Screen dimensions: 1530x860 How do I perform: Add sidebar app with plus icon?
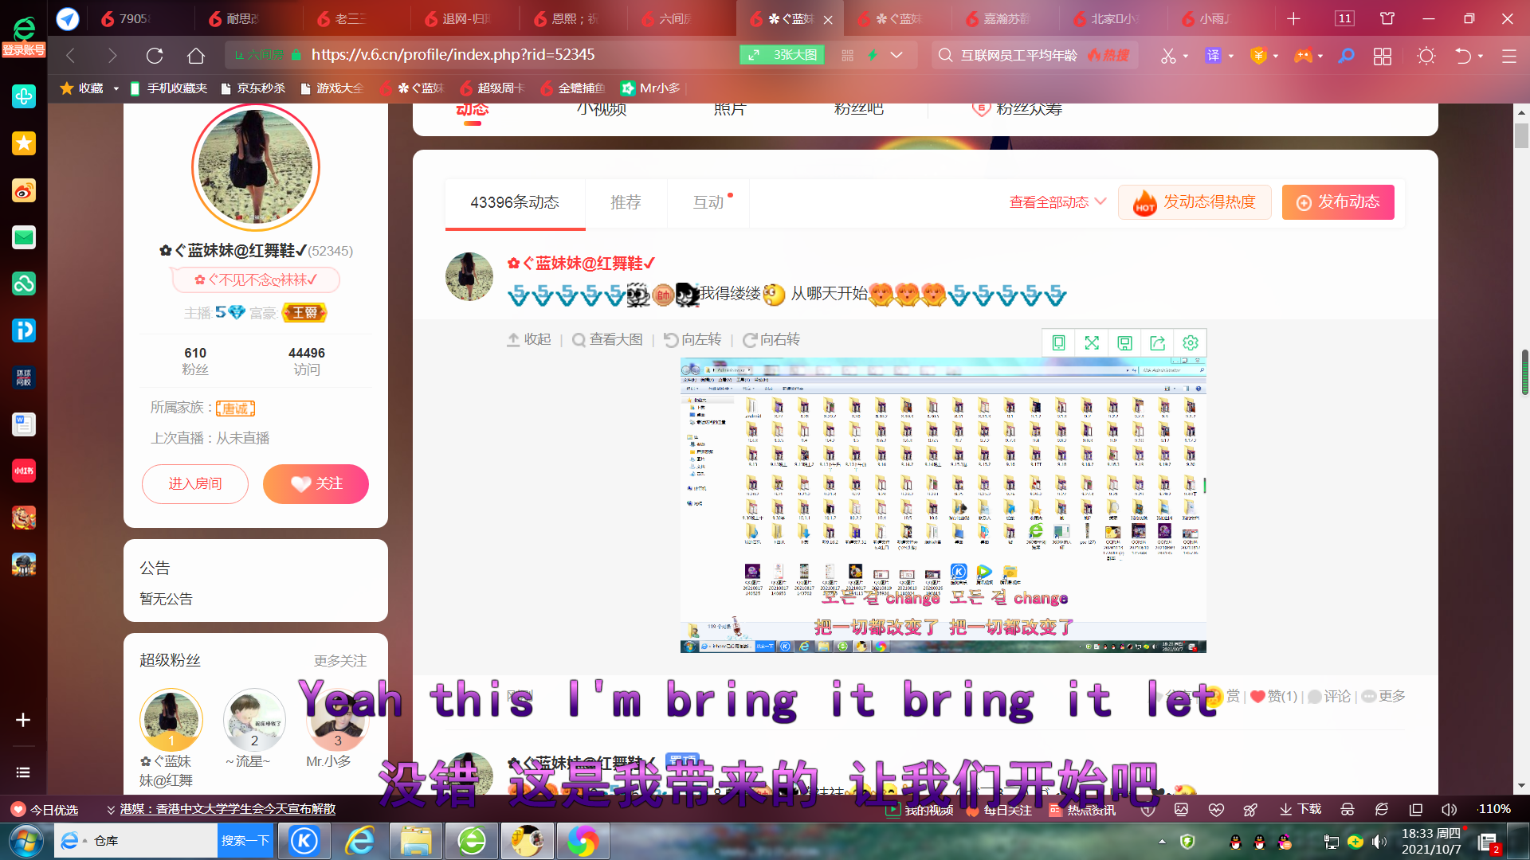[x=23, y=720]
